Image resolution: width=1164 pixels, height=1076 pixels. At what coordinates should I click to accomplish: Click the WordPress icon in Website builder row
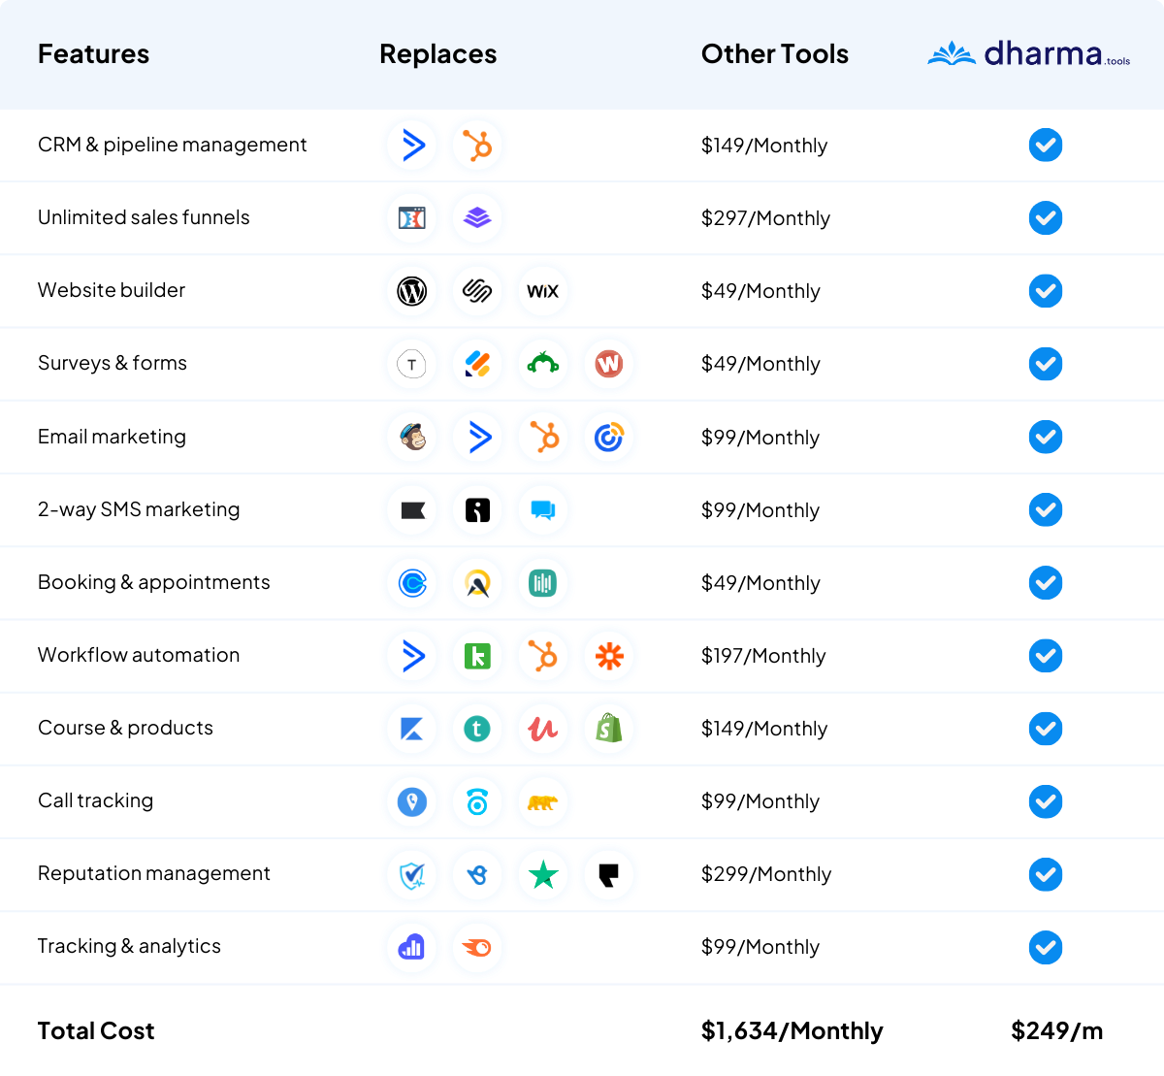412,291
